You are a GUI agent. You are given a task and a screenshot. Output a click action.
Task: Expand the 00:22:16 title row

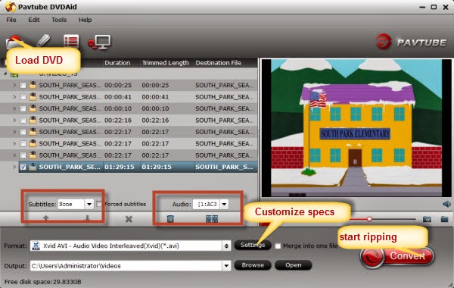14,120
